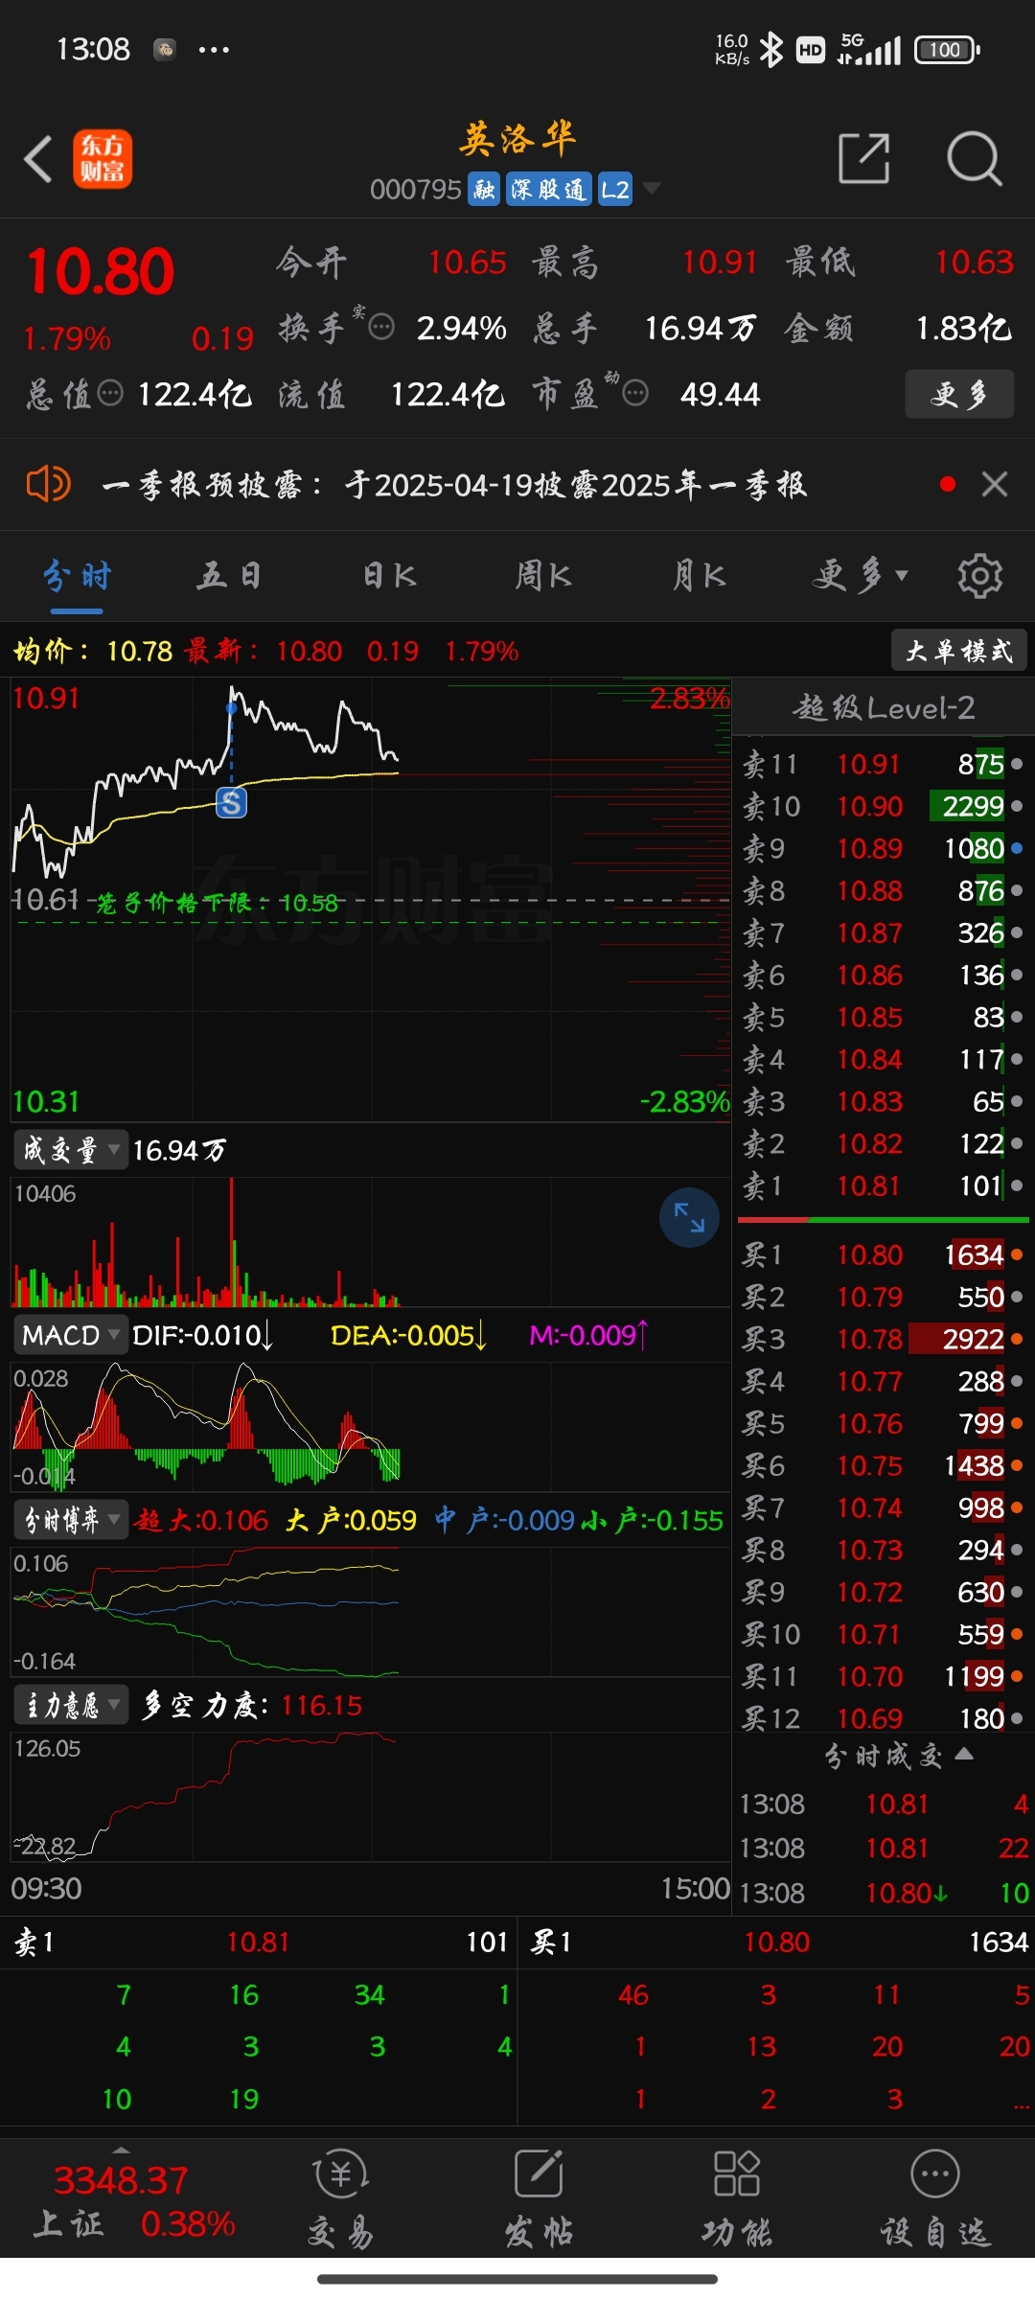
Task: Tap the 融 margin badge
Action: tap(484, 190)
